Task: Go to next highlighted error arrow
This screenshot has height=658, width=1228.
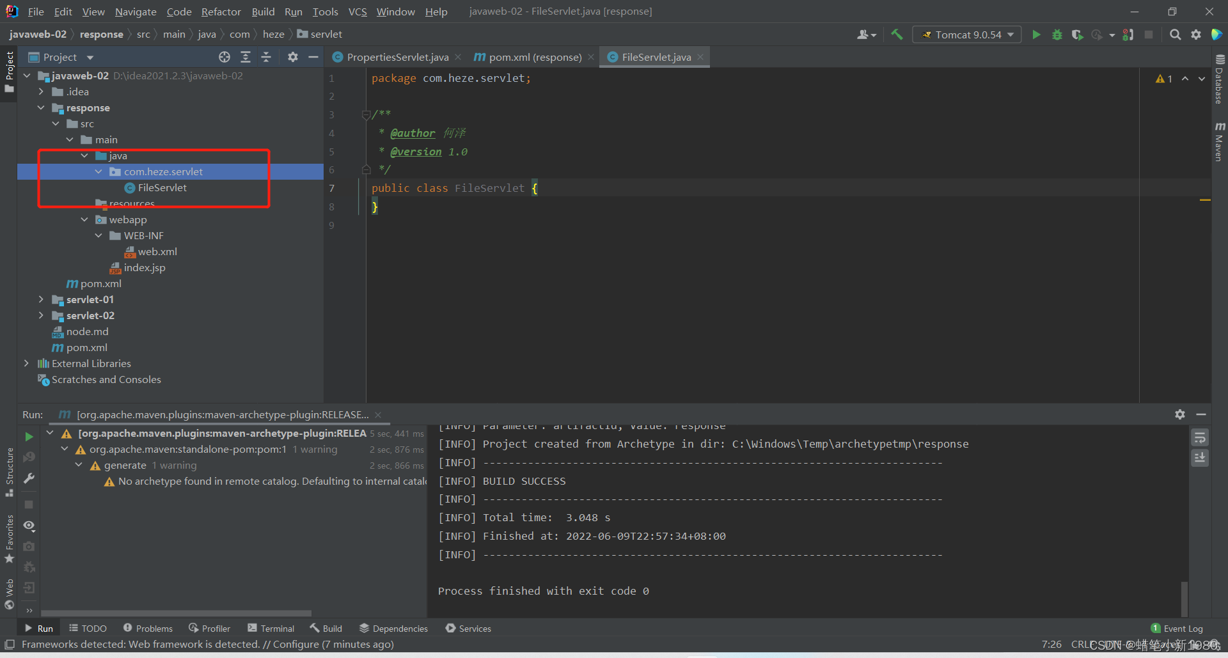Action: tap(1202, 79)
